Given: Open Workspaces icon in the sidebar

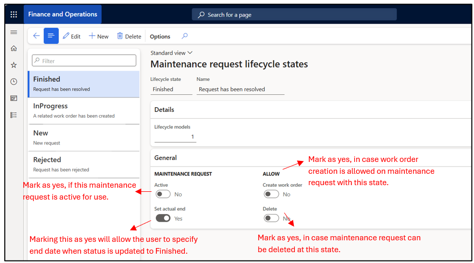Looking at the screenshot, I should coord(13,98).
